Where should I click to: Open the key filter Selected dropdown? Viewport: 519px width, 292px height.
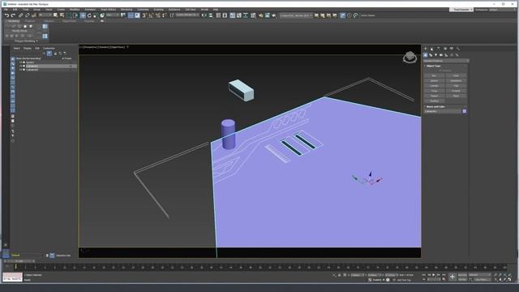pos(479,275)
